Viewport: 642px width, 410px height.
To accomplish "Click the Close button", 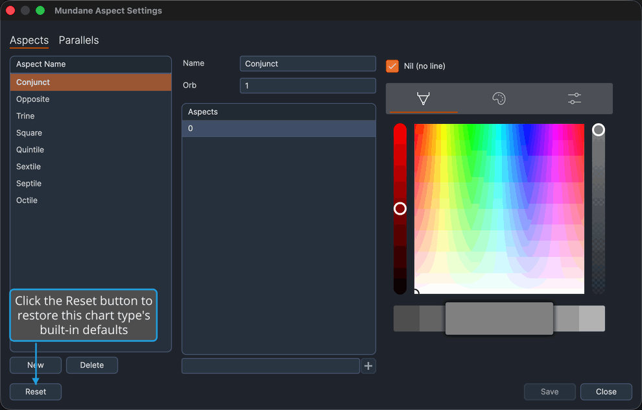I will tap(606, 392).
